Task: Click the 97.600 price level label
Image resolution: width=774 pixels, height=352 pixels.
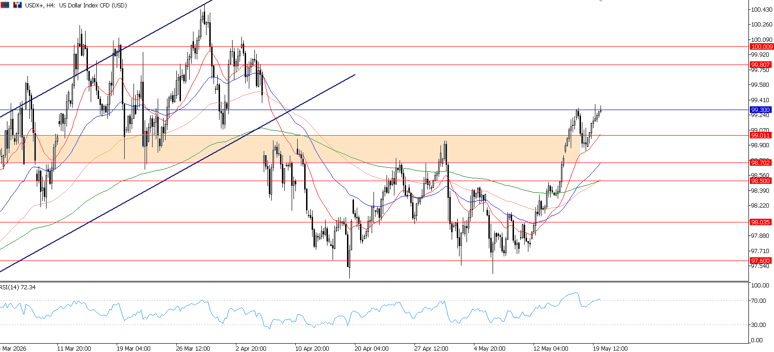Action: (x=760, y=261)
